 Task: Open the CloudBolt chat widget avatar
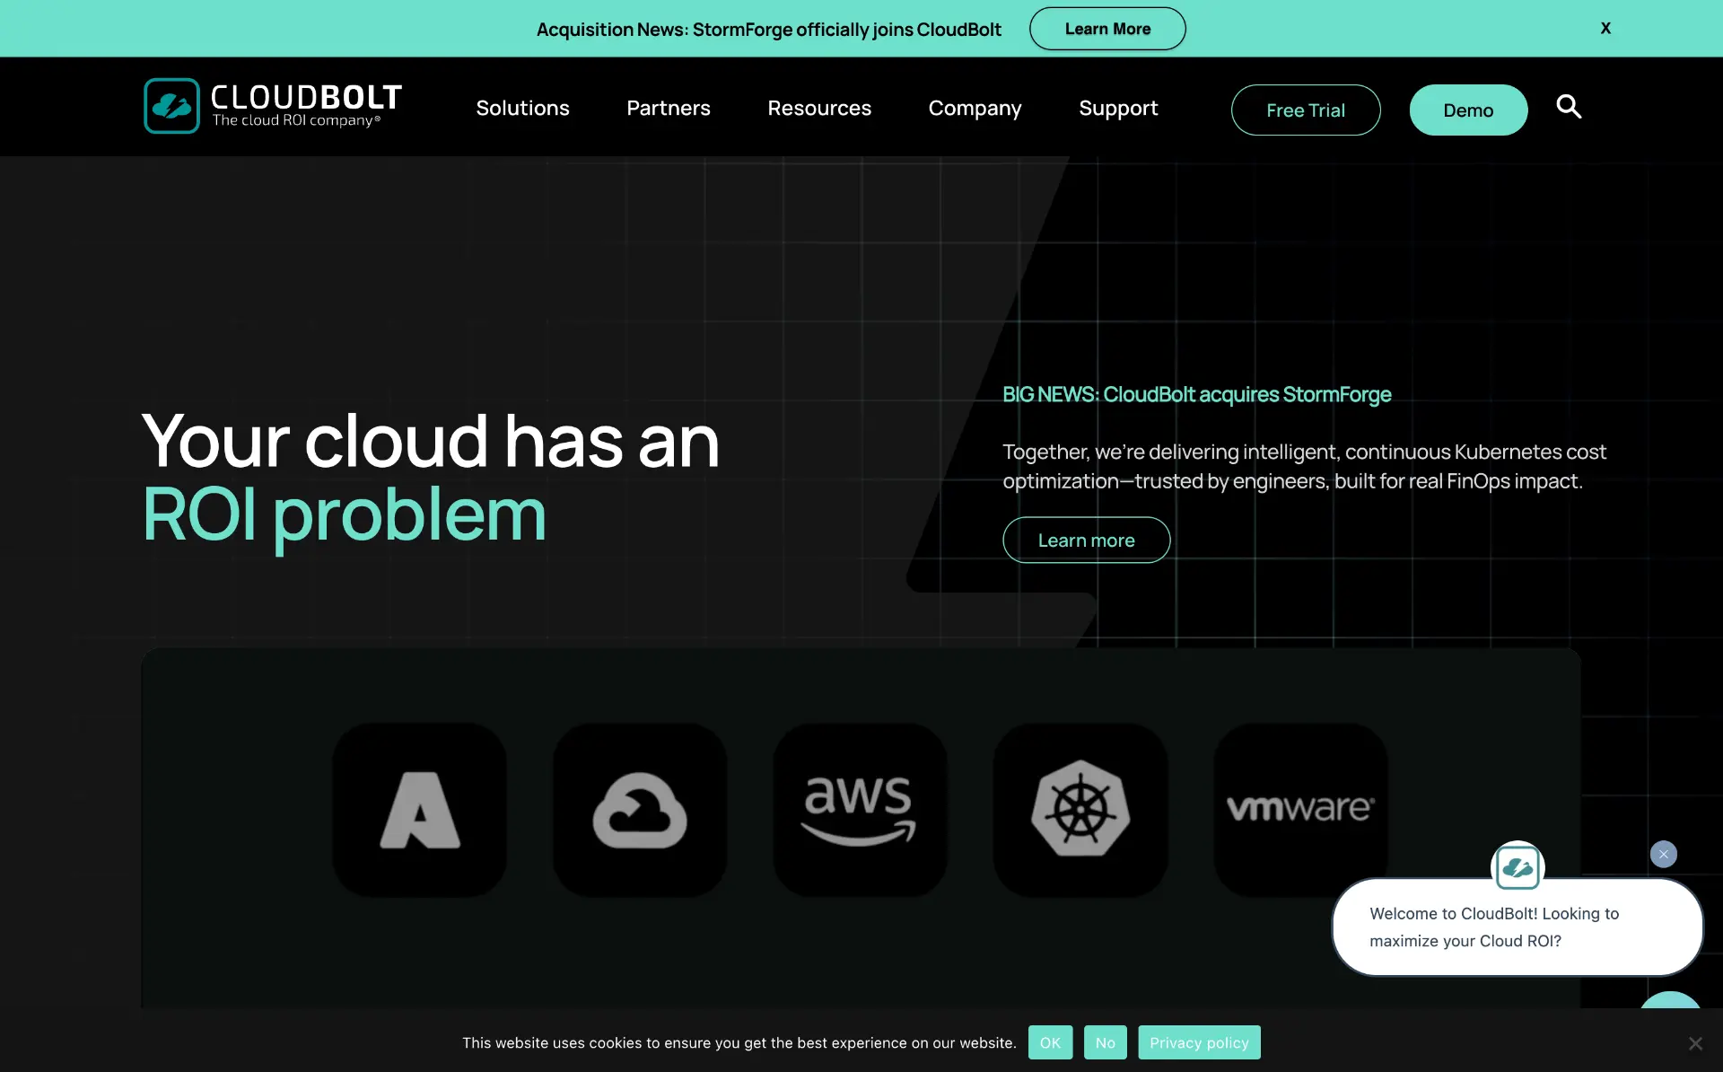point(1517,867)
